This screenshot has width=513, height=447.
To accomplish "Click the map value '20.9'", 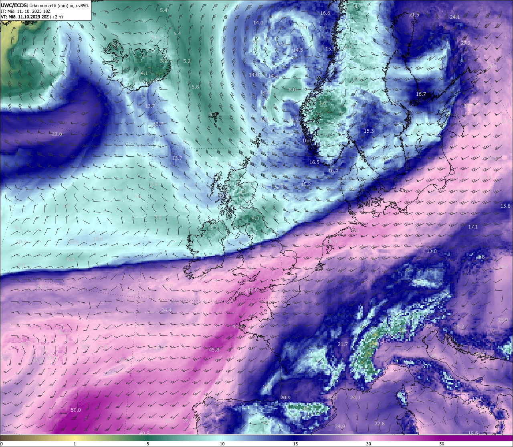I will [285, 397].
